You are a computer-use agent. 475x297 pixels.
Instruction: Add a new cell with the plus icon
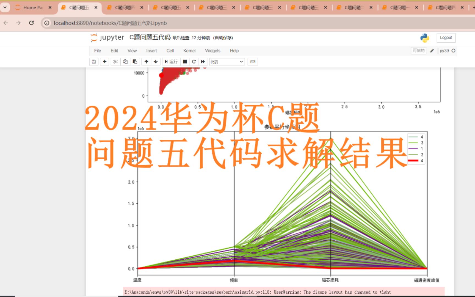(104, 62)
